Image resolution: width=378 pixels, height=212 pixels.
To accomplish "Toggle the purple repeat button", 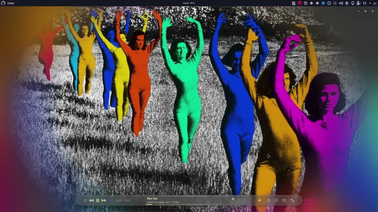I will click(x=110, y=201).
